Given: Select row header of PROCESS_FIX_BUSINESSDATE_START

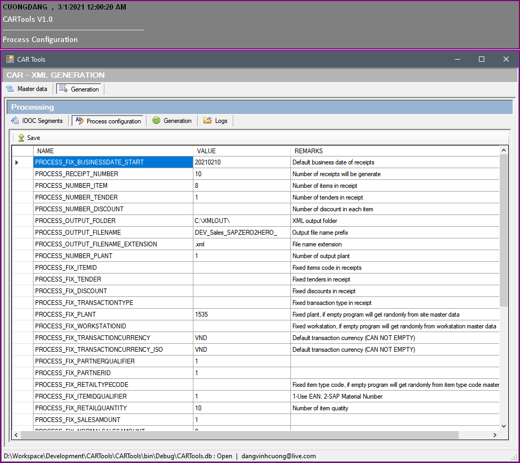Looking at the screenshot, I should click(22, 162).
